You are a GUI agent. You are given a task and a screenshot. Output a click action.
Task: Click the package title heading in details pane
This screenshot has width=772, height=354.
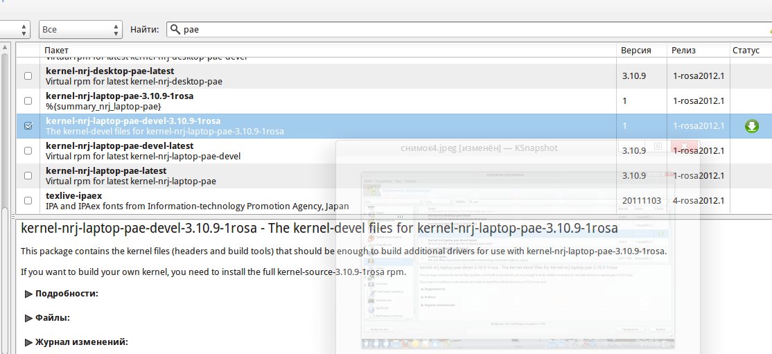[x=319, y=229]
